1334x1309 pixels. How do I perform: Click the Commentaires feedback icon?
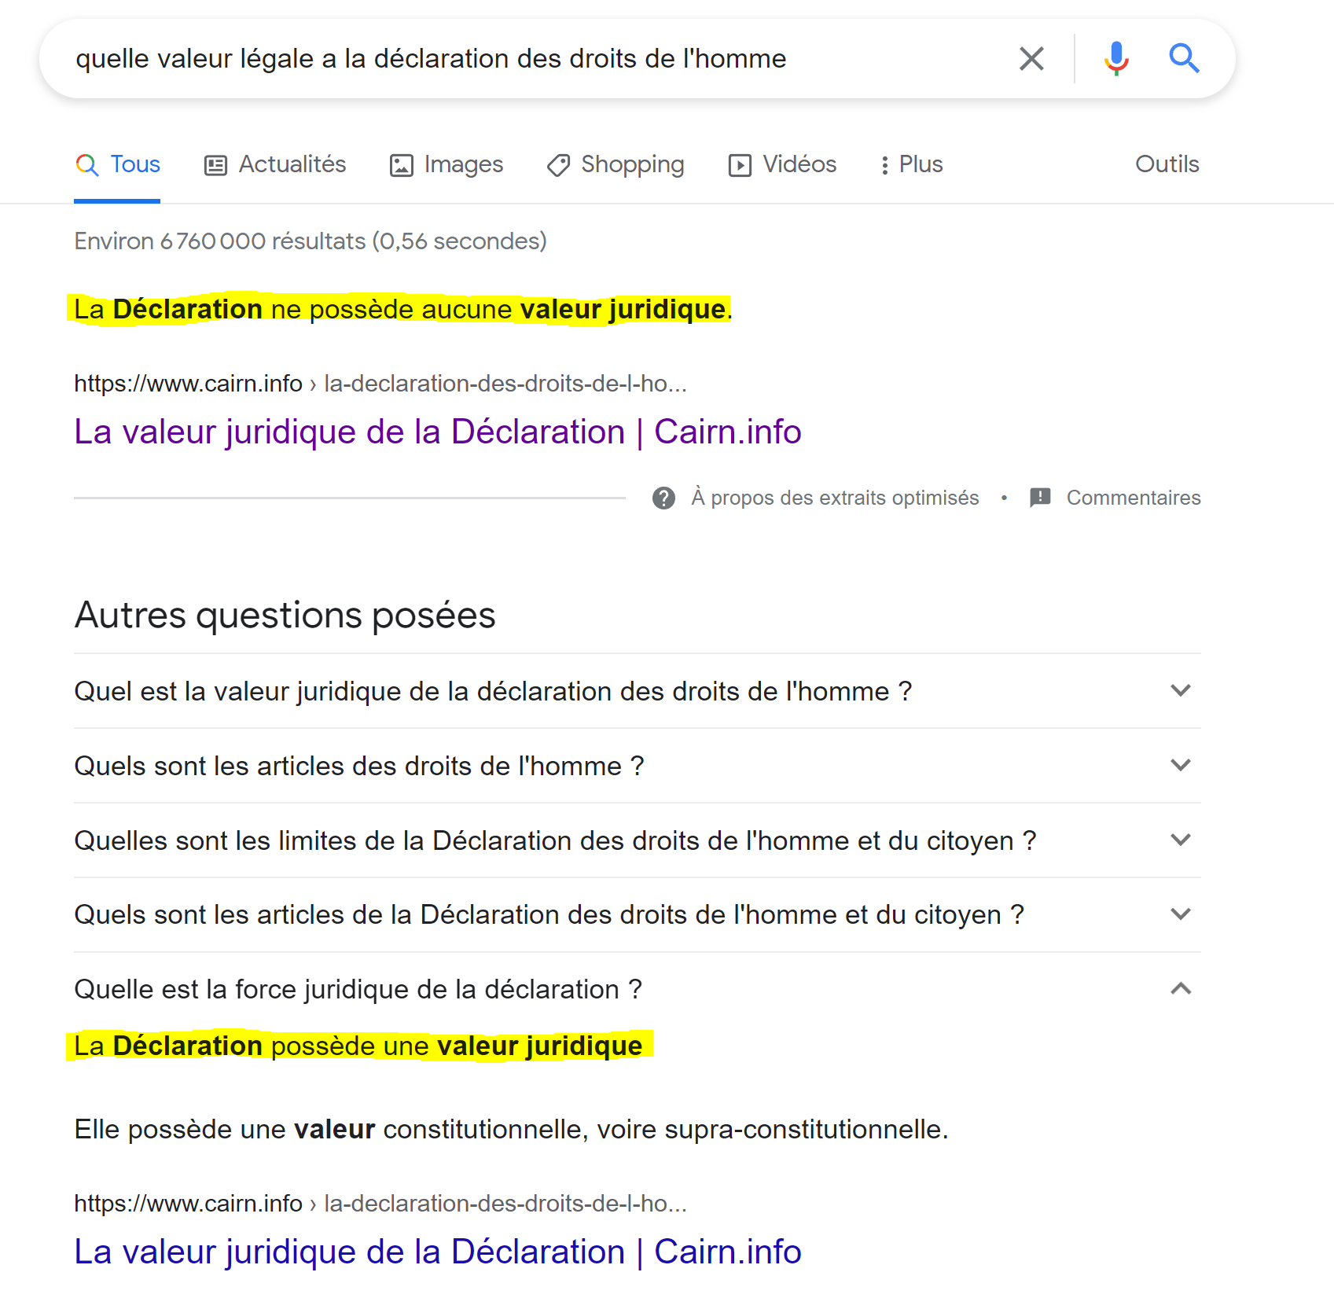click(x=1040, y=498)
